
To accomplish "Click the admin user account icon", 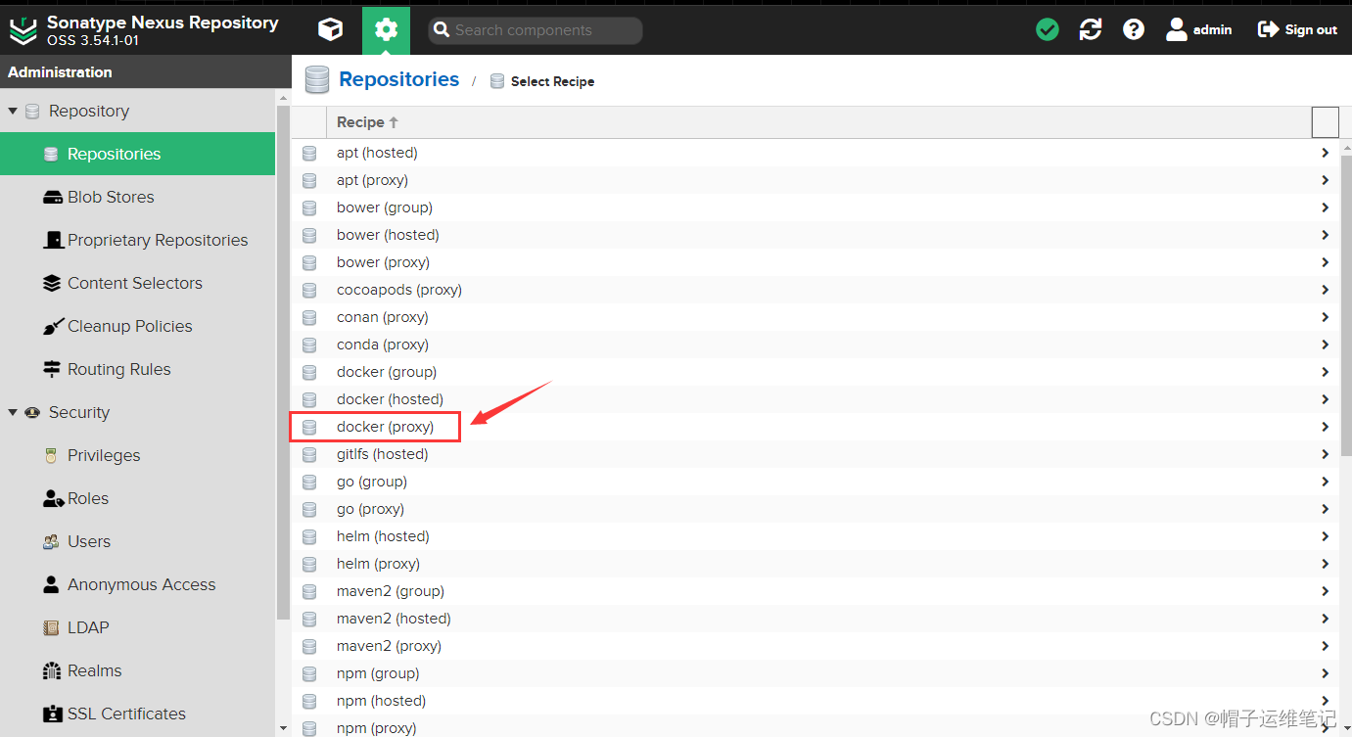I will click(1177, 29).
